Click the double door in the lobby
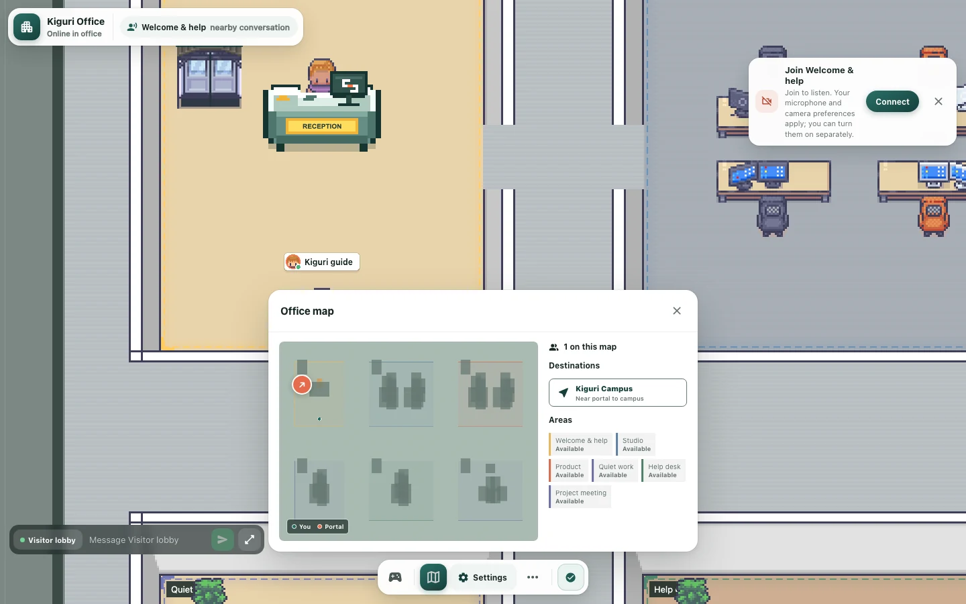Image resolution: width=966 pixels, height=604 pixels. [209, 77]
